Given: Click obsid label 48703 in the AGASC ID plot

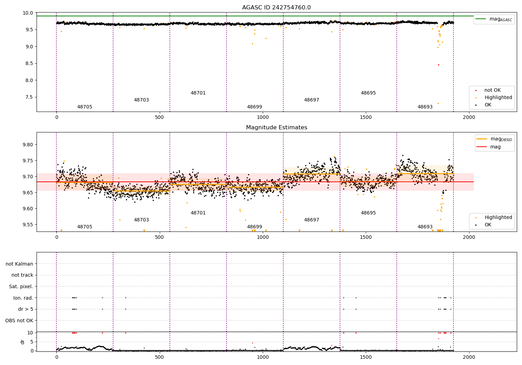Looking at the screenshot, I should [x=141, y=100].
